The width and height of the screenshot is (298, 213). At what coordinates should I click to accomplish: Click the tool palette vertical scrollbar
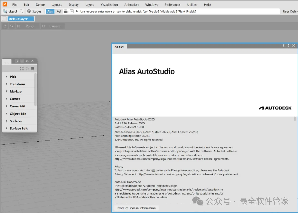[36, 90]
